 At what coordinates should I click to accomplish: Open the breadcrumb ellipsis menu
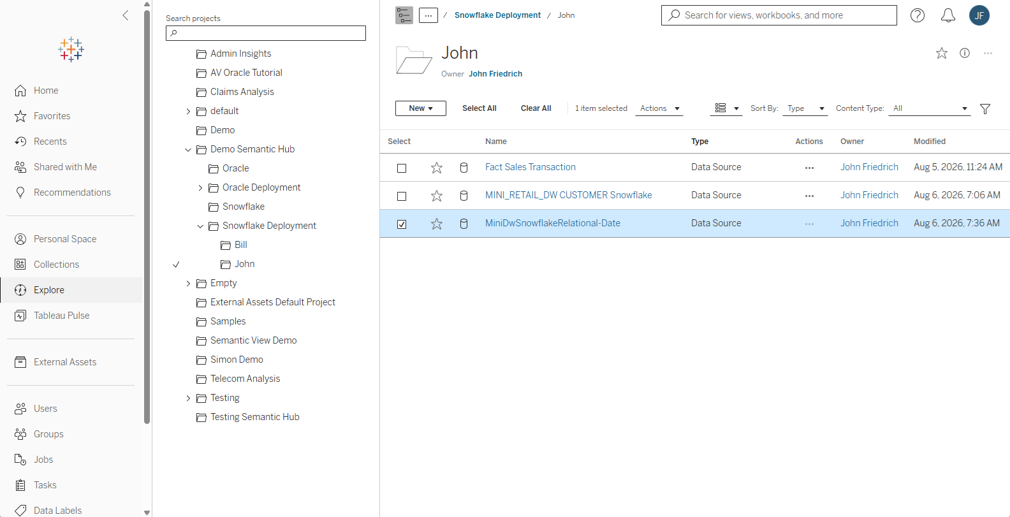click(428, 15)
